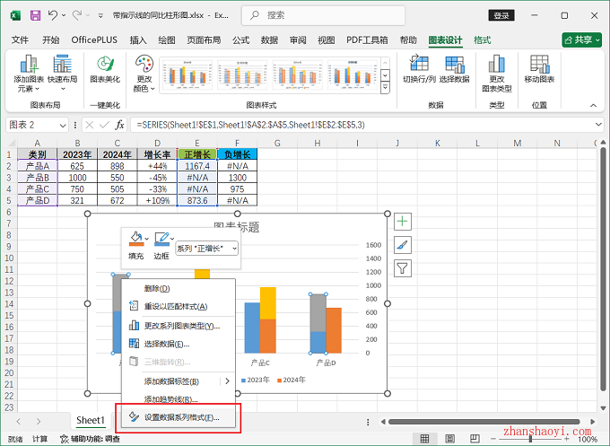This screenshot has height=446, width=610.
Task: Choose 设置数据系列格式 from context menu
Action: tap(181, 417)
